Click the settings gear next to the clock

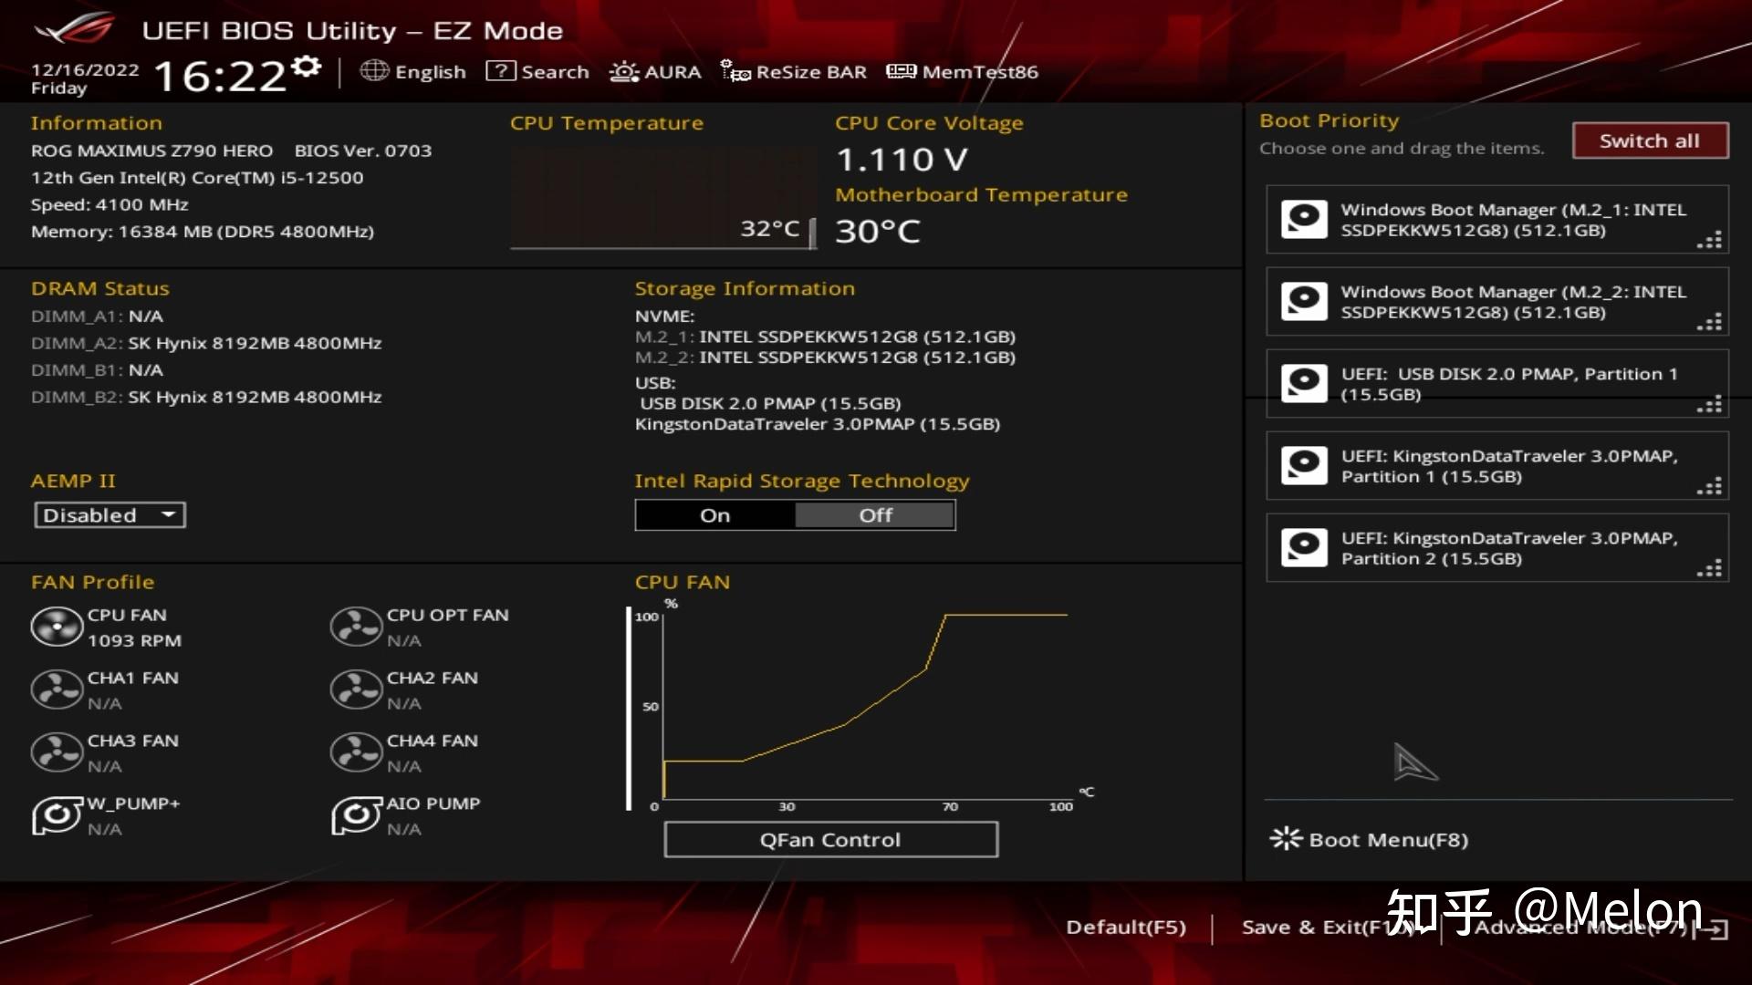[307, 67]
